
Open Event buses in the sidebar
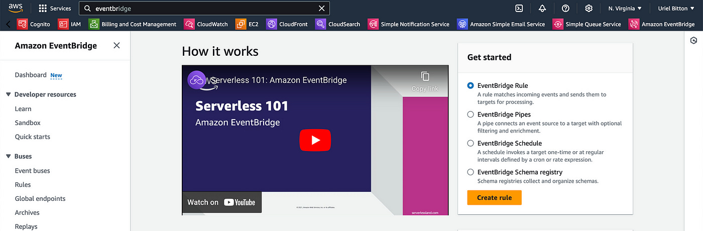coord(33,171)
